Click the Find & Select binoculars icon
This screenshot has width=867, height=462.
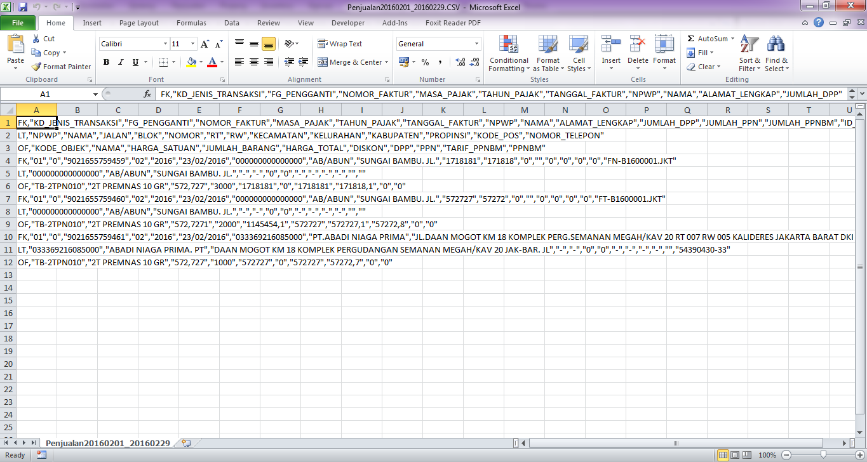tap(776, 45)
